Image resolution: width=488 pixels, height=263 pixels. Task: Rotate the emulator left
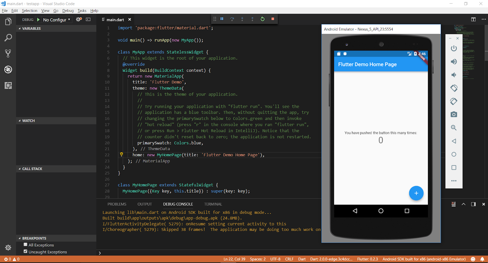tap(454, 88)
